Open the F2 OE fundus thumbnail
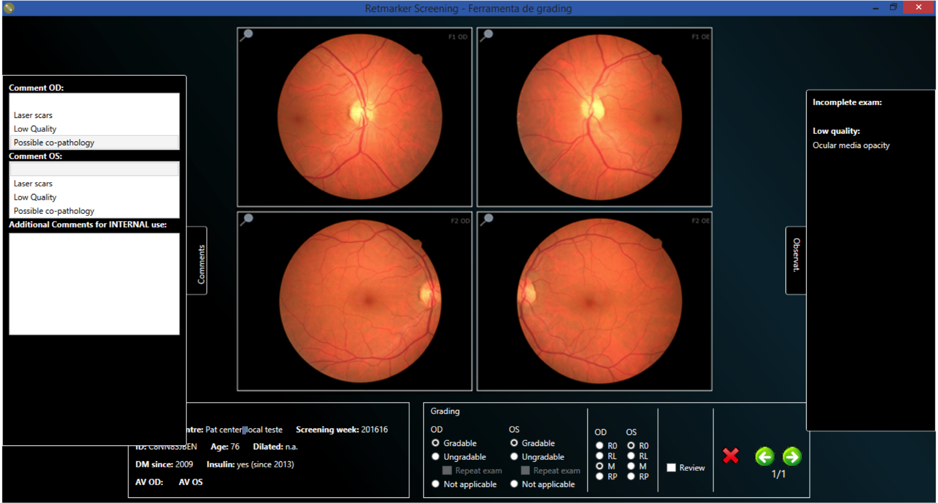 click(598, 302)
